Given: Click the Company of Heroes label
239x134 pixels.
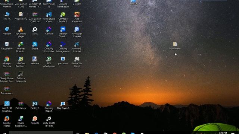Looking at the screenshot, I should (35, 5).
